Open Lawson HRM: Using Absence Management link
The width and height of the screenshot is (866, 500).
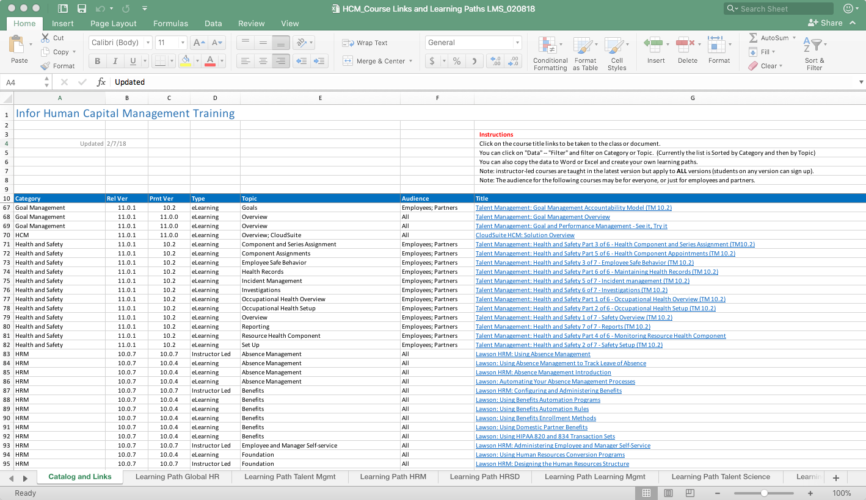(533, 354)
